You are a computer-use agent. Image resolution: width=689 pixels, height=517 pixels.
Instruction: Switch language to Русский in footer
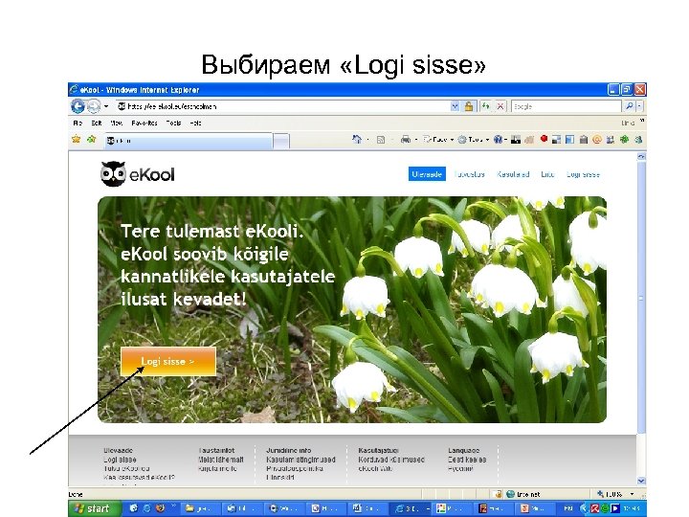[x=459, y=468]
